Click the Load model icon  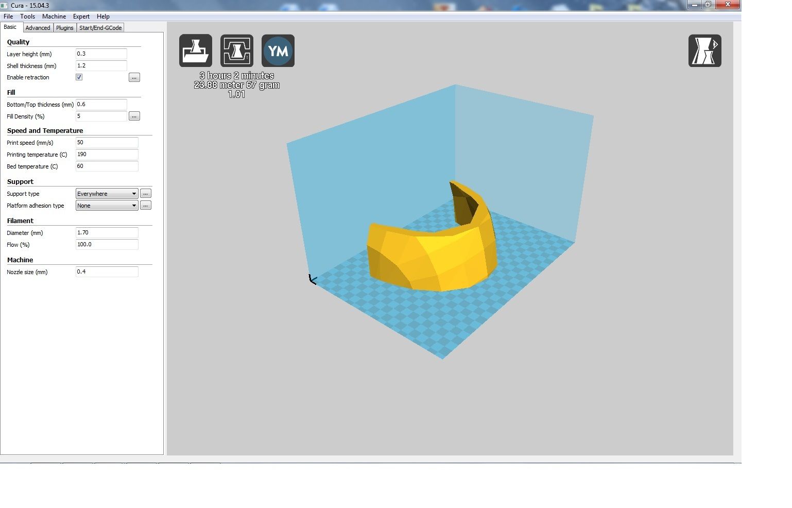196,50
